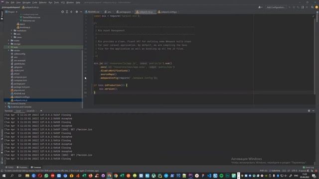This screenshot has width=319, height=179.
Task: Hide the Terminal panel
Action: (x=314, y=111)
